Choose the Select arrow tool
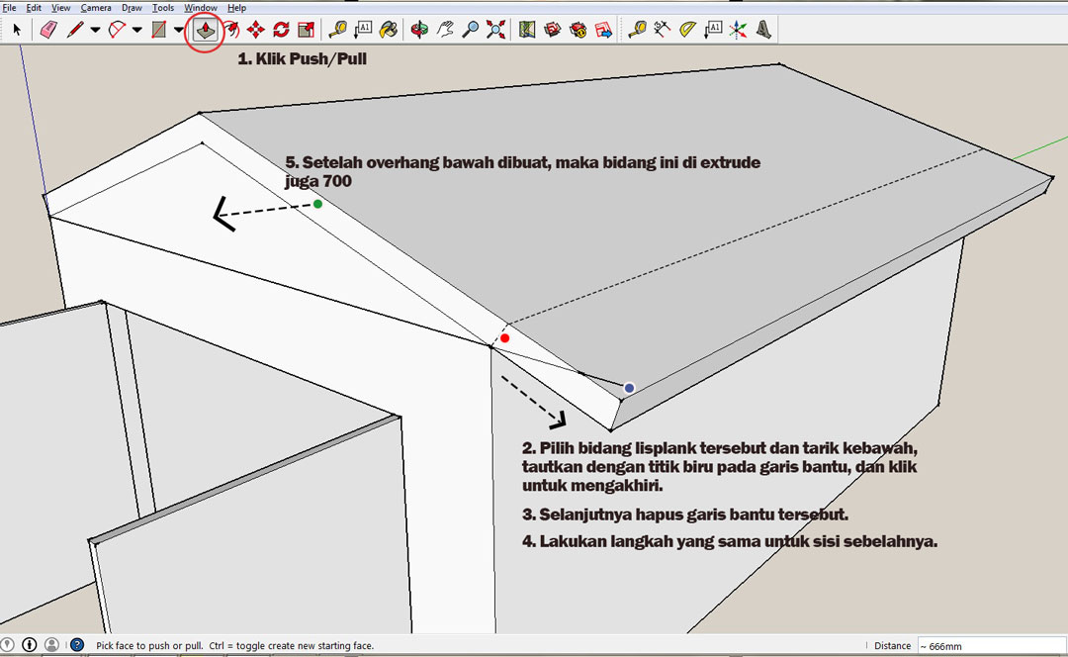 pyautogui.click(x=17, y=30)
